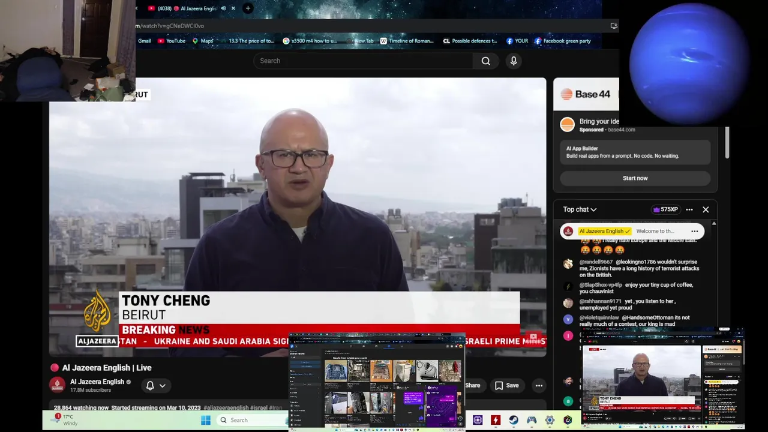Click @randell9667 chat avatar
Viewport: 768px width, 432px height.
click(568, 263)
